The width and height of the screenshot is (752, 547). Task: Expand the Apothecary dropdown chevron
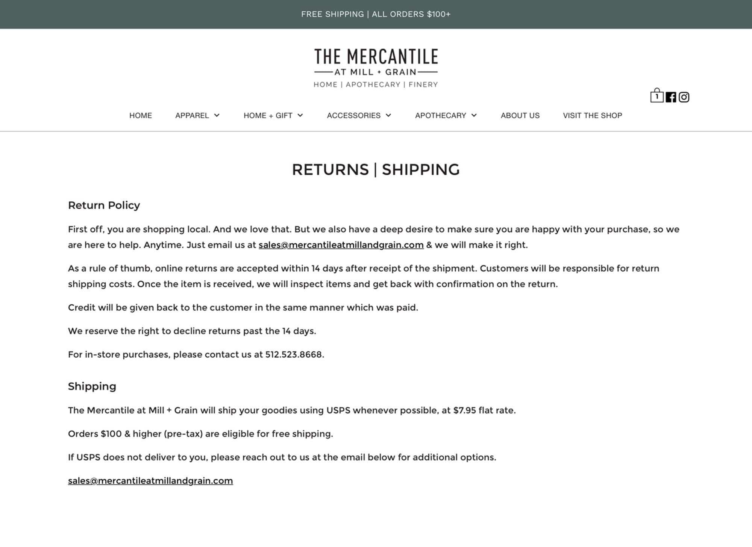coord(474,115)
